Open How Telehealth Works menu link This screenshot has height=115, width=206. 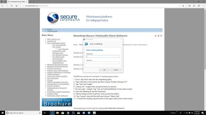(56, 43)
